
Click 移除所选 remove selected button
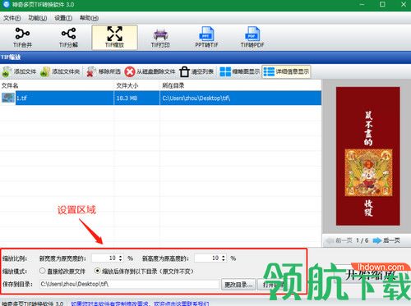tap(104, 72)
